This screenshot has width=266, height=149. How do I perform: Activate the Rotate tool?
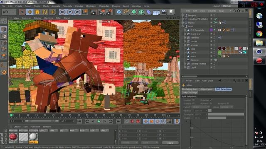[x=45, y=12]
